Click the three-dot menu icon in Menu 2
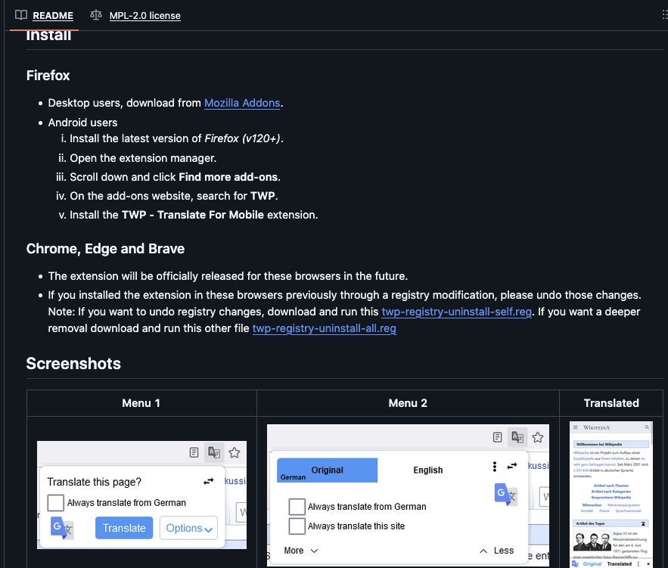Screen dimensions: 668x568 [x=495, y=467]
